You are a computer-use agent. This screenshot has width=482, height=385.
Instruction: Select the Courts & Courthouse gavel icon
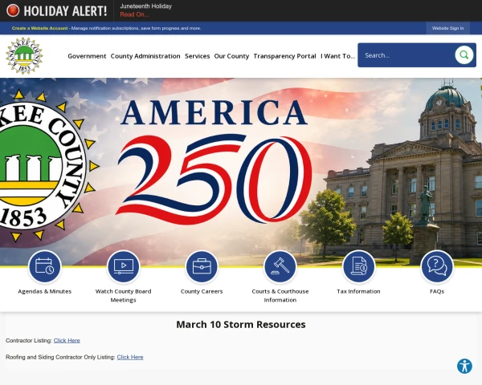coord(280,266)
